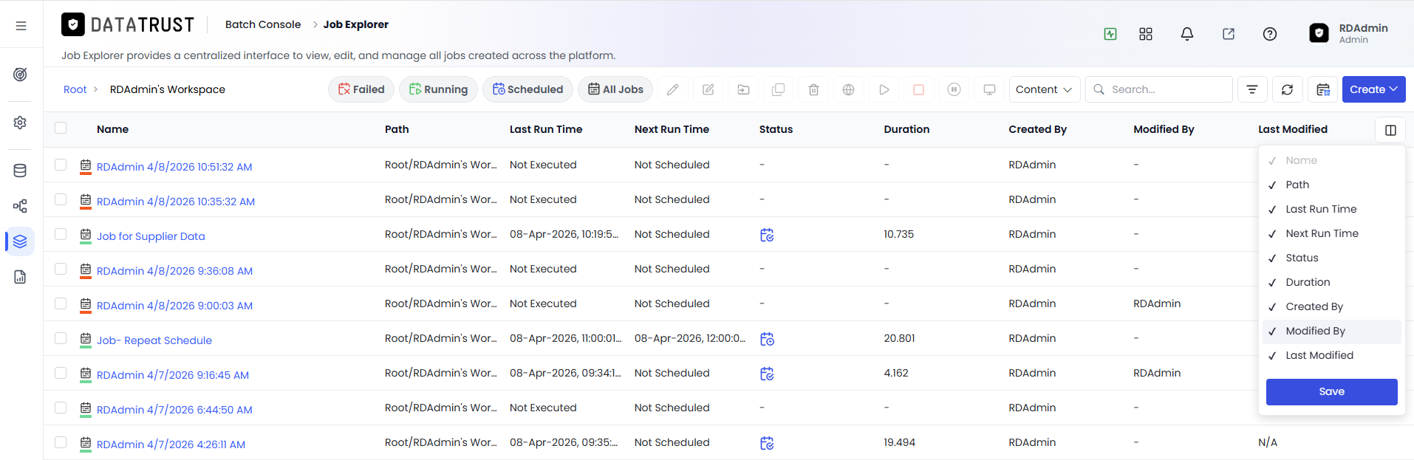This screenshot has height=460, width=1414.
Task: Click the target icon in left sidebar
Action: click(x=21, y=75)
